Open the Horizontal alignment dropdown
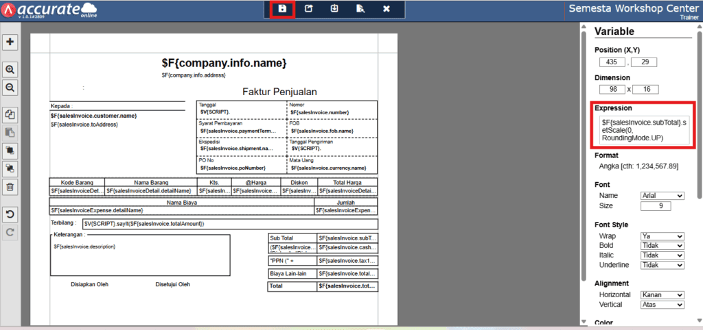 coord(662,295)
